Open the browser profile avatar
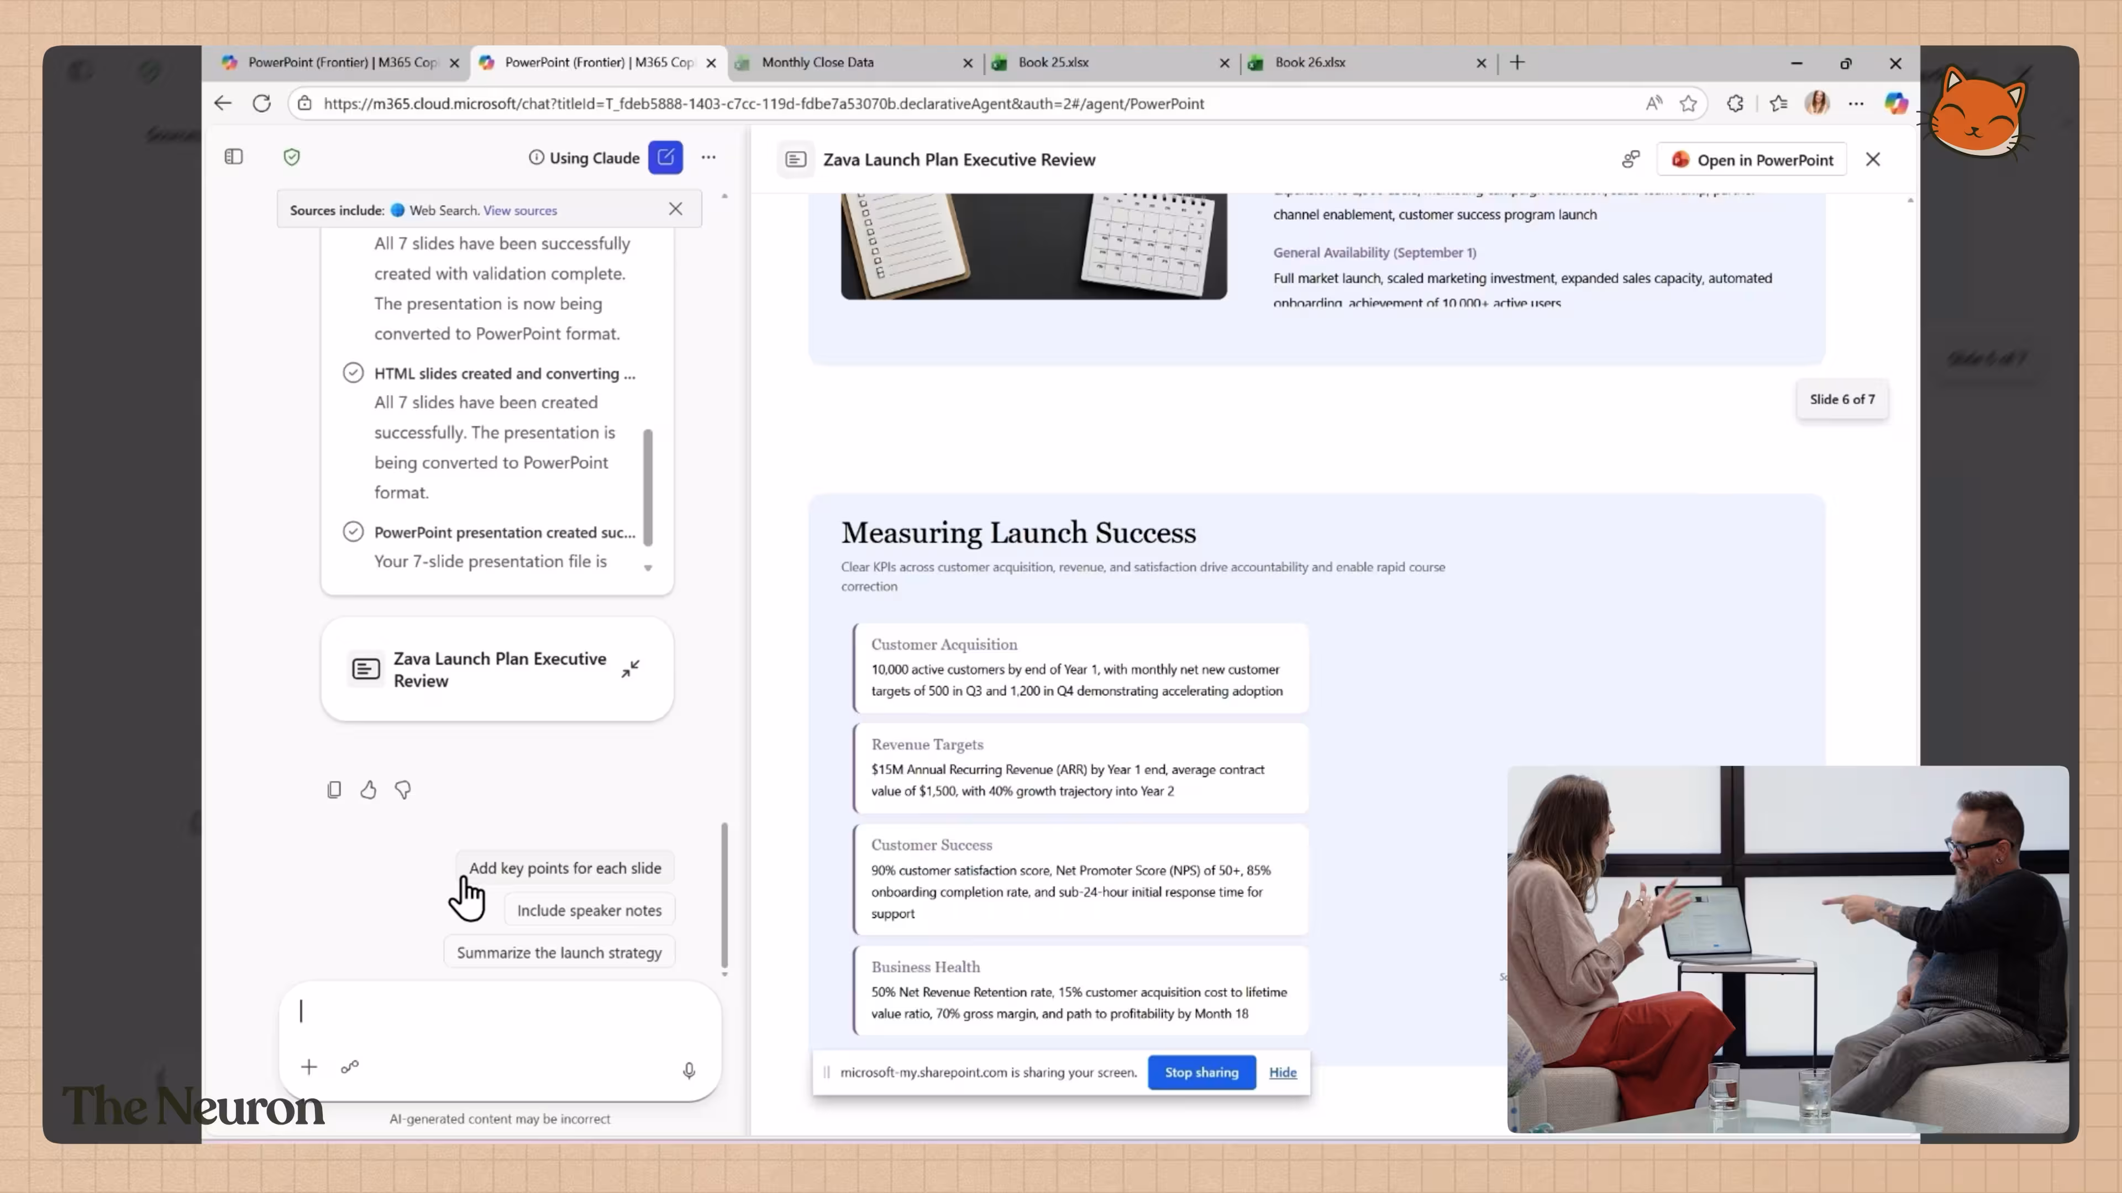The height and width of the screenshot is (1193, 2122). coord(1817,103)
